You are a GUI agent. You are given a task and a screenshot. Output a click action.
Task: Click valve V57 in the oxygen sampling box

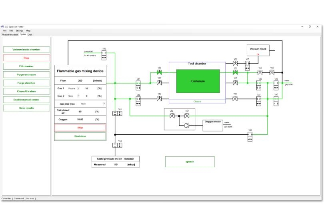pyautogui.click(x=187, y=116)
